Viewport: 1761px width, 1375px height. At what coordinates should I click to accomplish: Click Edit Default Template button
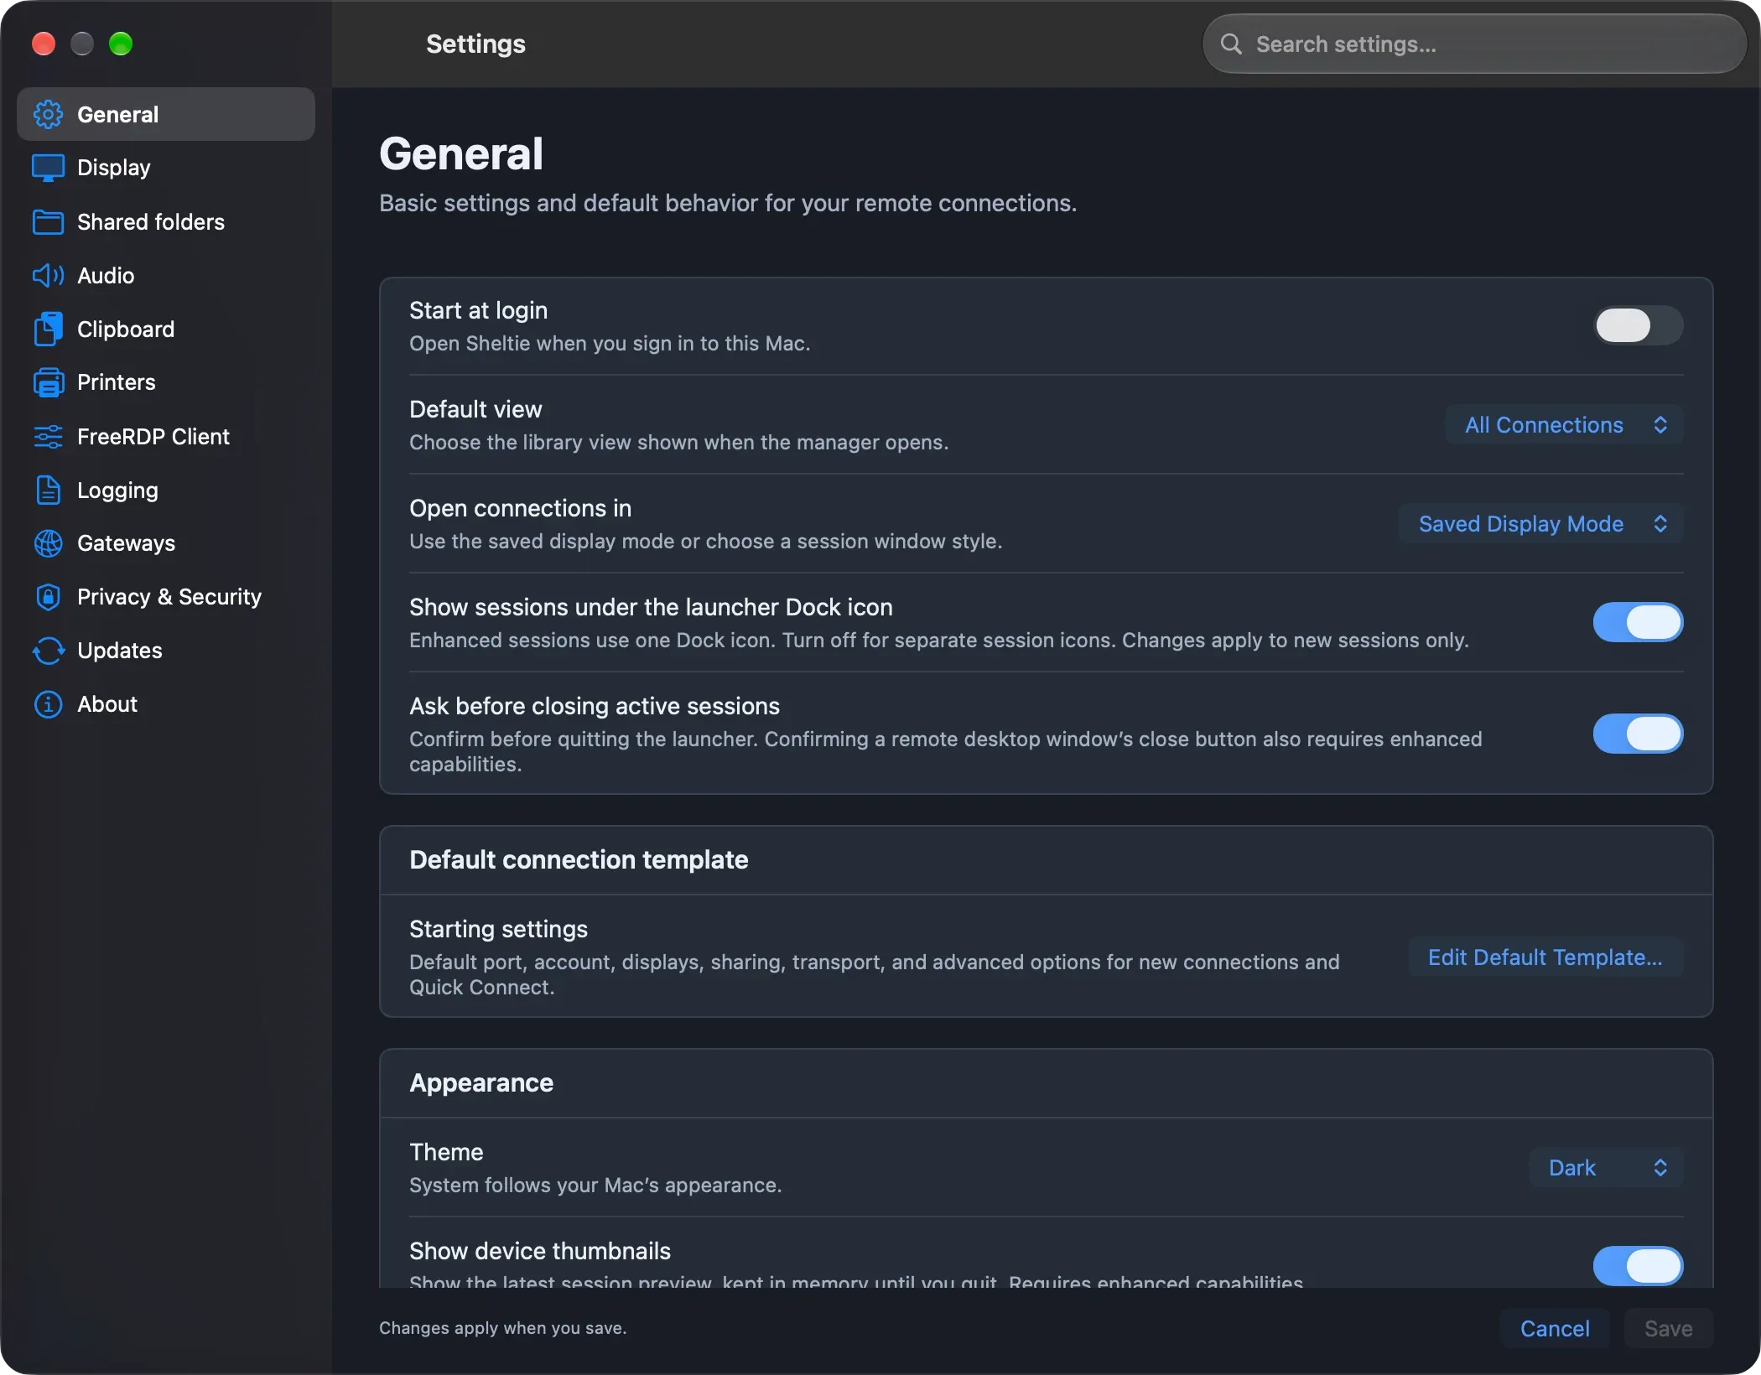(1545, 957)
